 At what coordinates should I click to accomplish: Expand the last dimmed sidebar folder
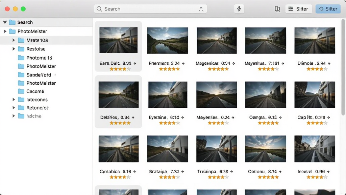14,116
